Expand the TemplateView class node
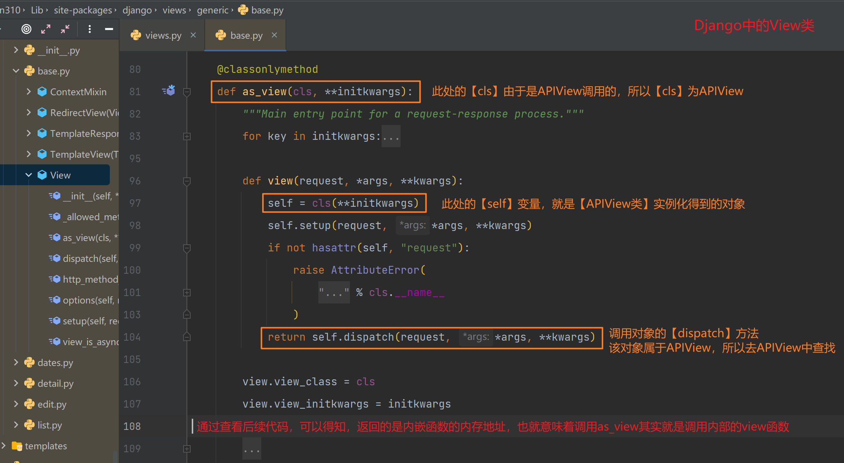This screenshot has height=463, width=844. 29,154
